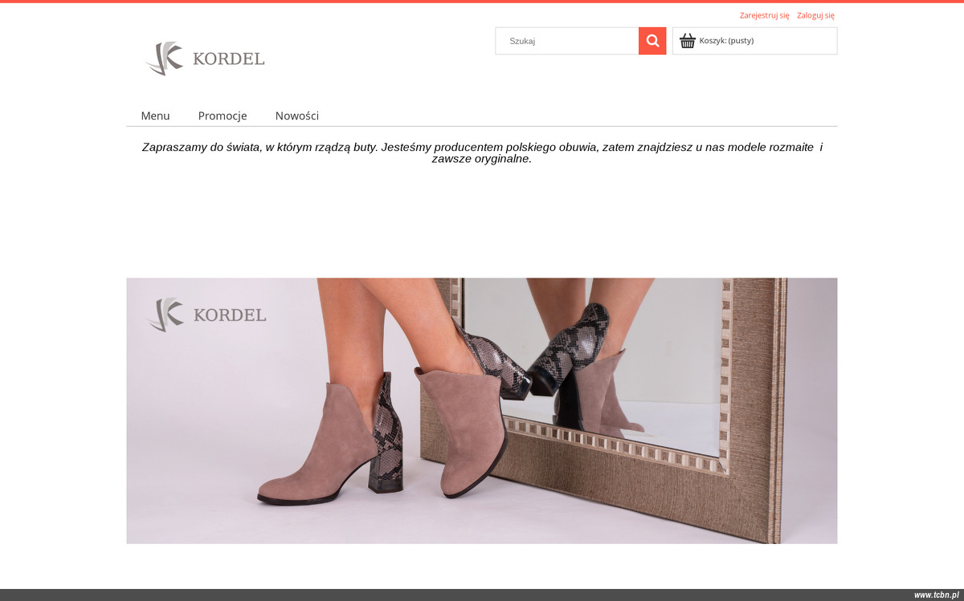The image size is (964, 601).
Task: Open the shopping basket icon
Action: tap(688, 41)
